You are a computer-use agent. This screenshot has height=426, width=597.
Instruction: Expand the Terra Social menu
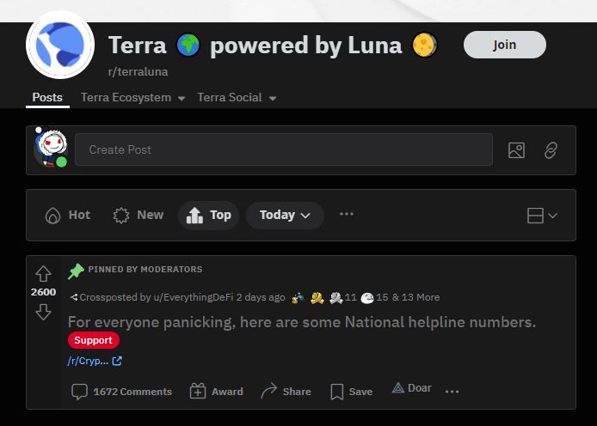(x=237, y=98)
